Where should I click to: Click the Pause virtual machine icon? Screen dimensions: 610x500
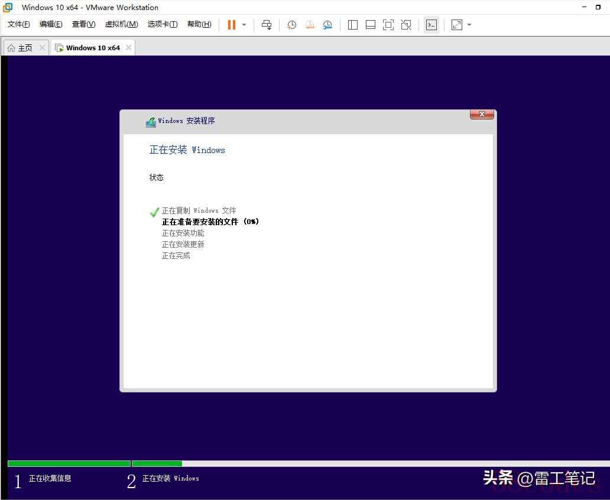point(231,25)
